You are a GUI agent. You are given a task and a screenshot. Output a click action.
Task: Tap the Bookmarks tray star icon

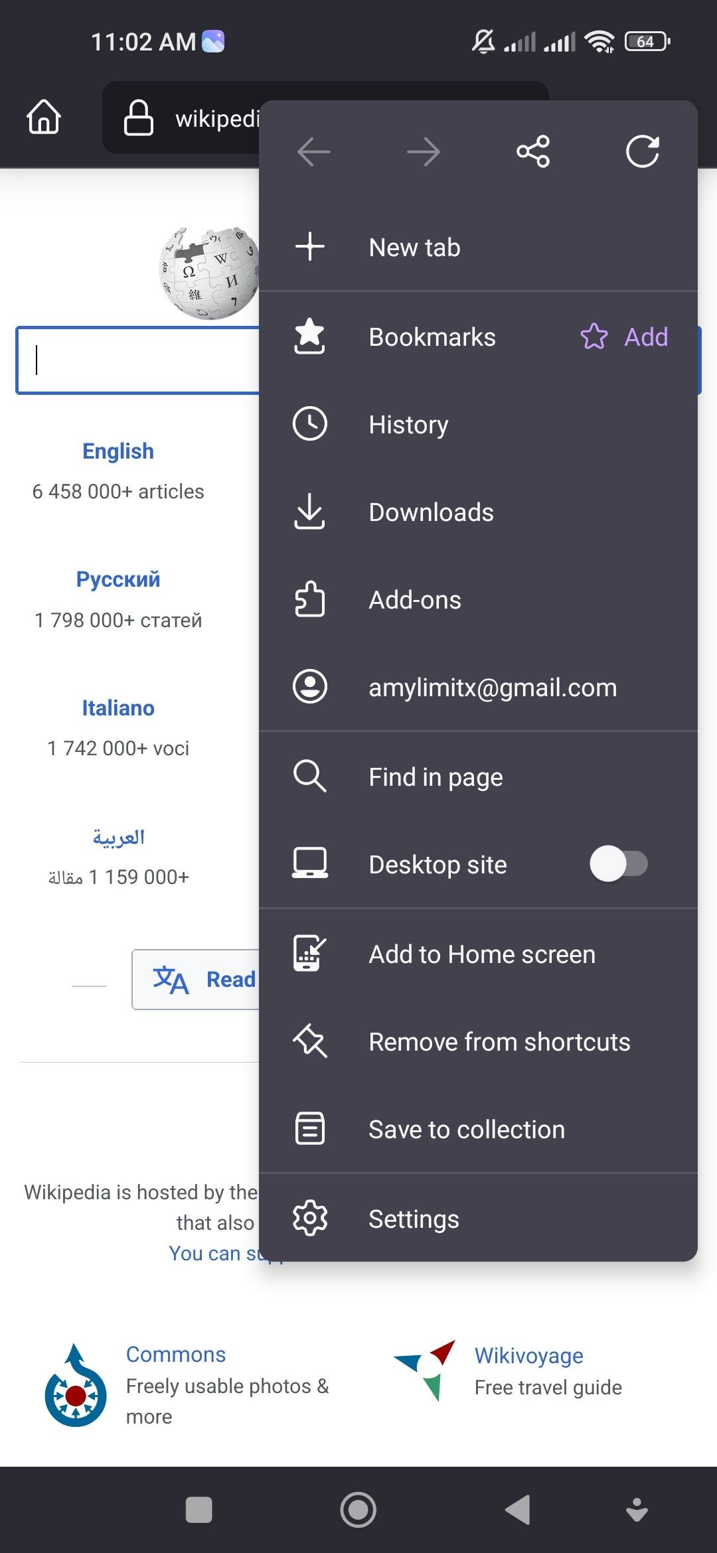310,336
